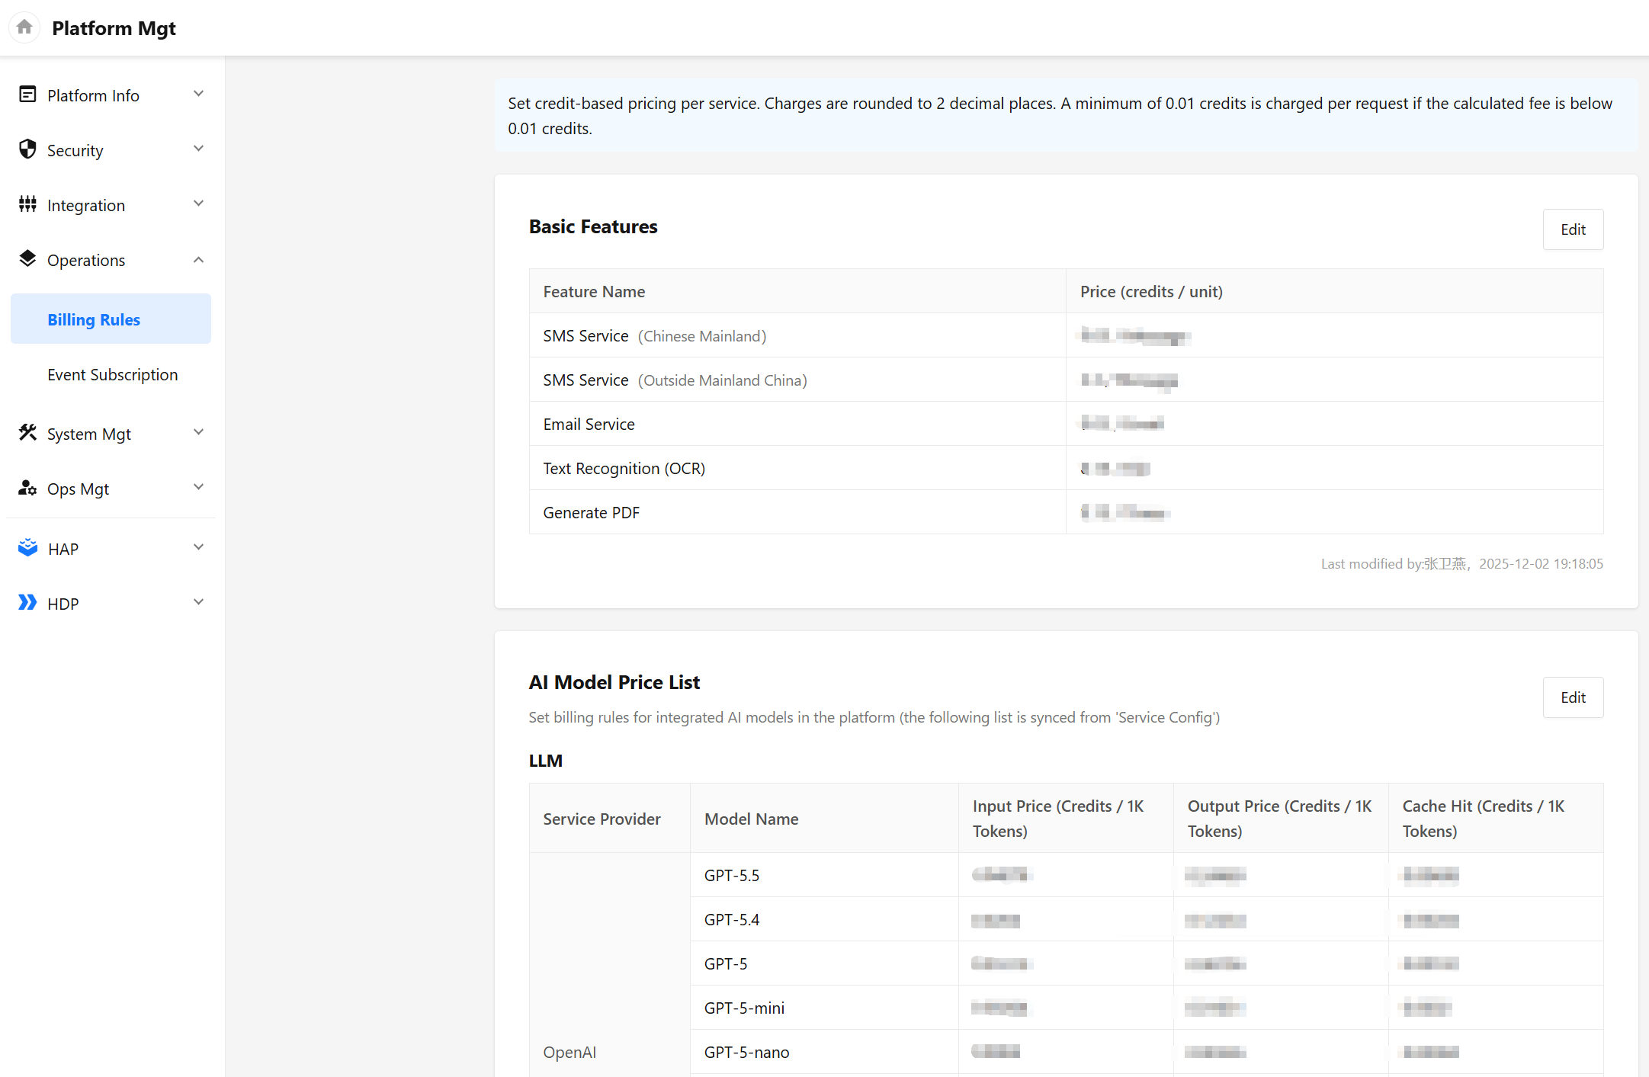Viewport: 1649px width, 1077px height.
Task: Click the HDP double-arrow icon
Action: 27,603
